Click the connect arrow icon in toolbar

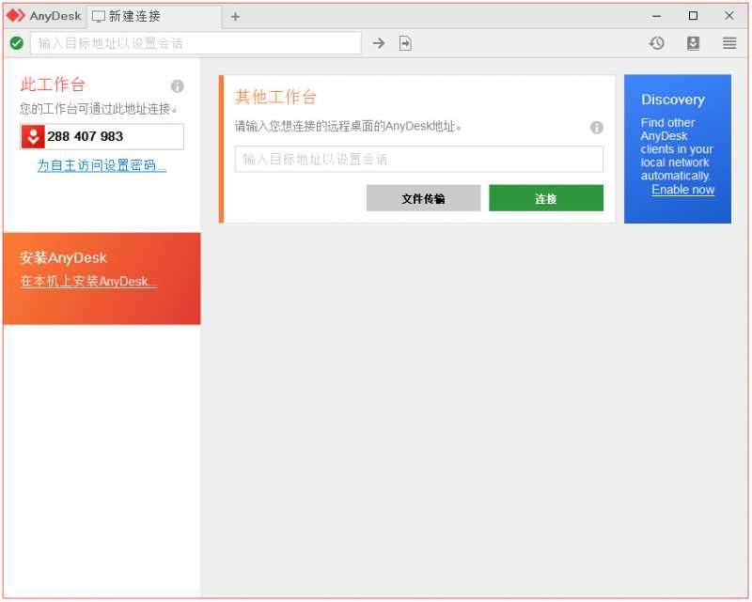tap(379, 42)
